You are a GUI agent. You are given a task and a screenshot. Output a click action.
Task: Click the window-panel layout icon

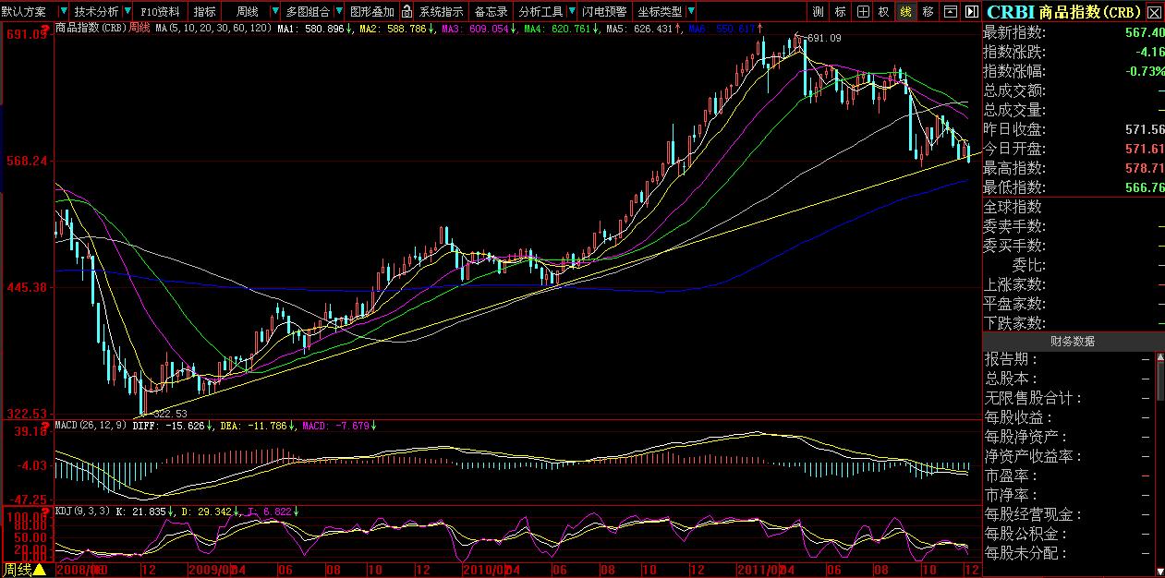point(950,12)
